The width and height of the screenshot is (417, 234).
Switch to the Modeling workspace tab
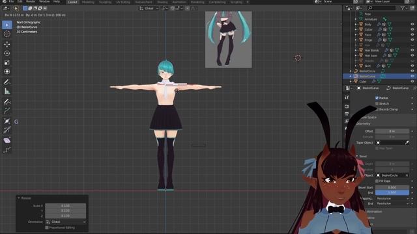(88, 2)
